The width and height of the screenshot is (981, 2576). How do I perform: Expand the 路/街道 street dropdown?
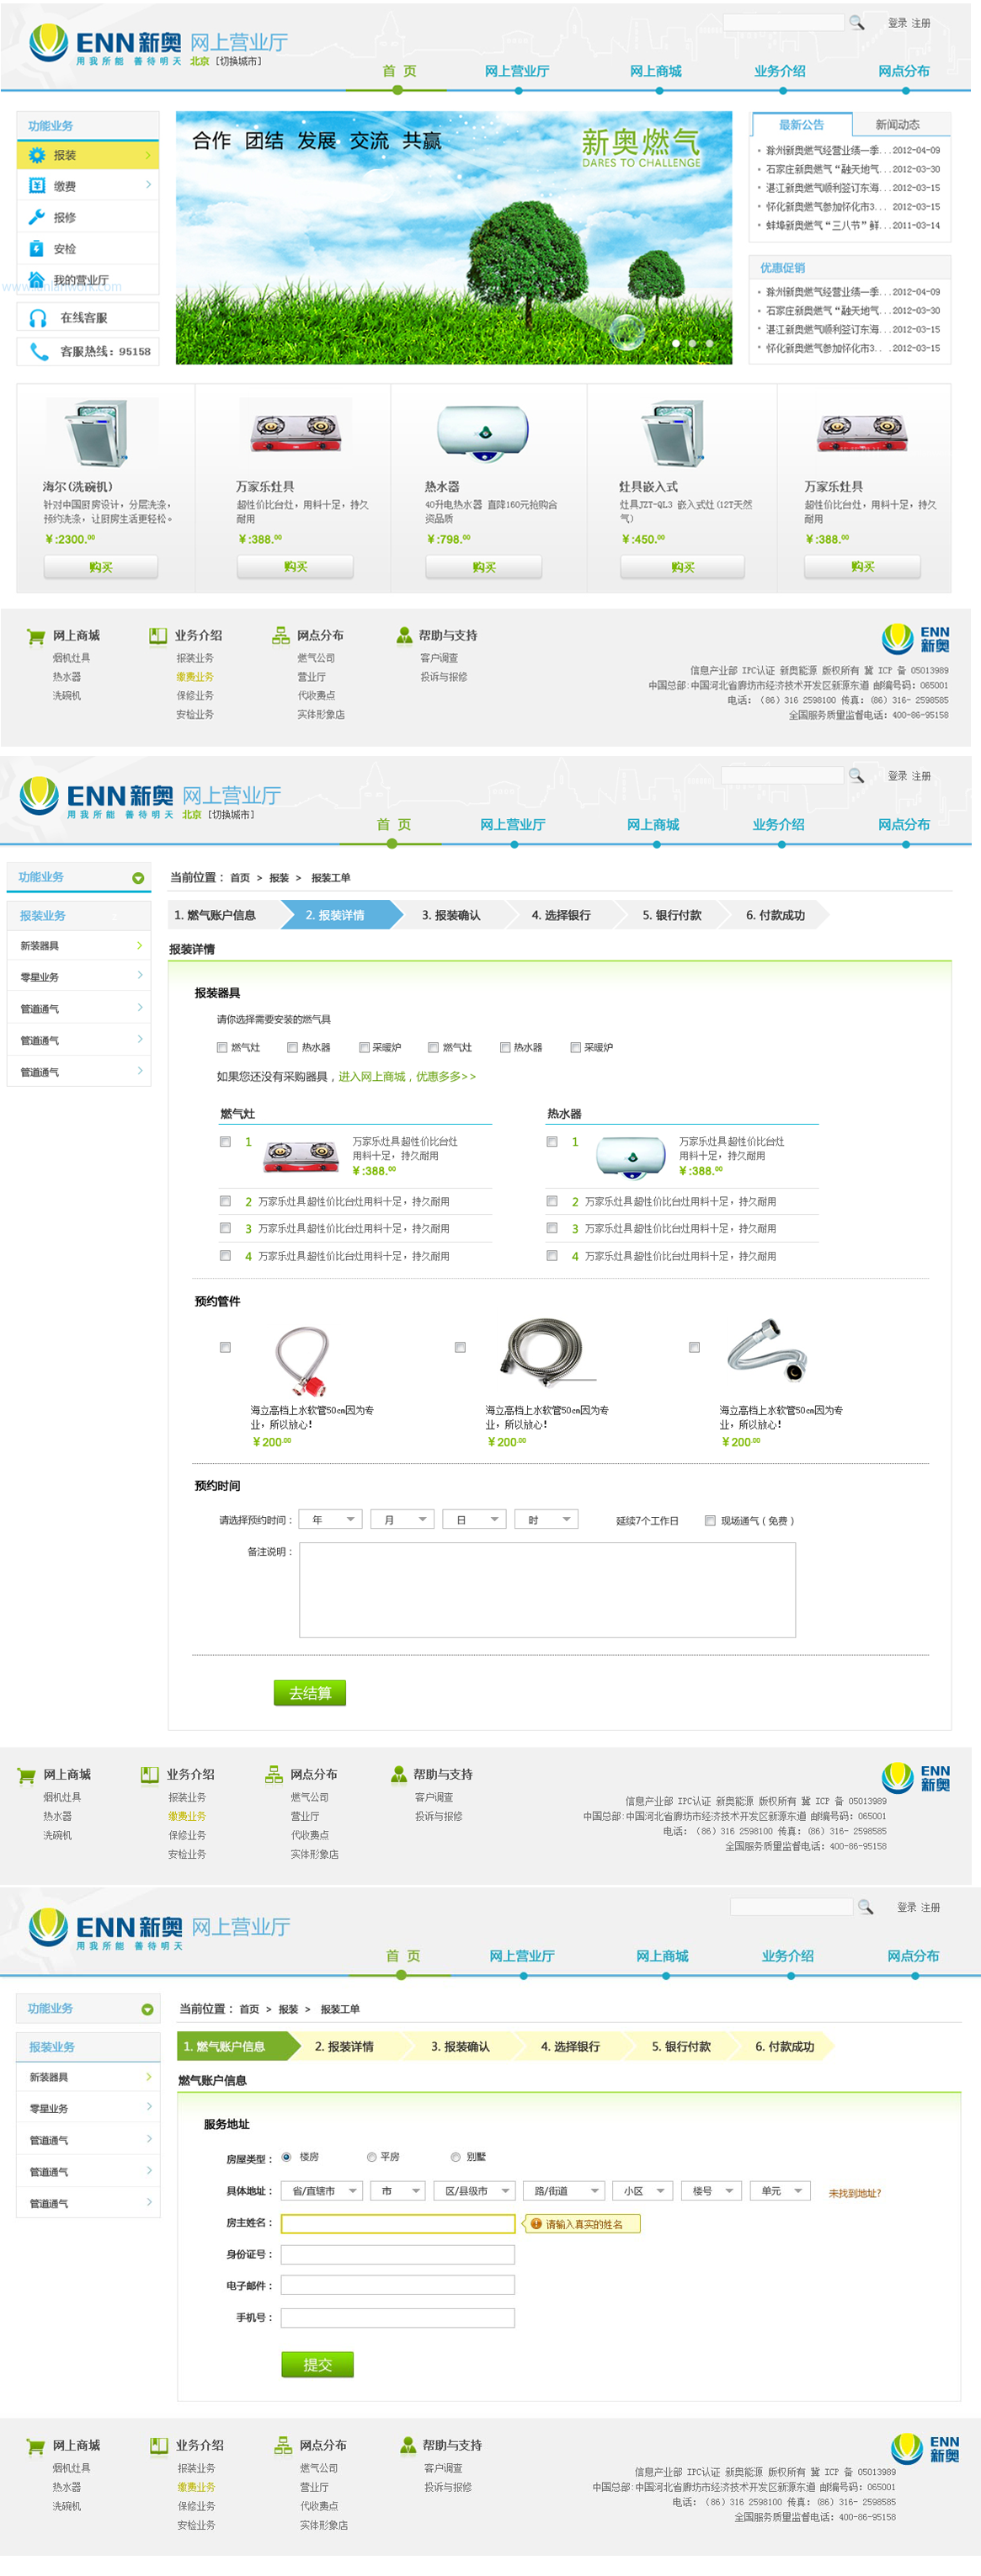[x=566, y=2191]
